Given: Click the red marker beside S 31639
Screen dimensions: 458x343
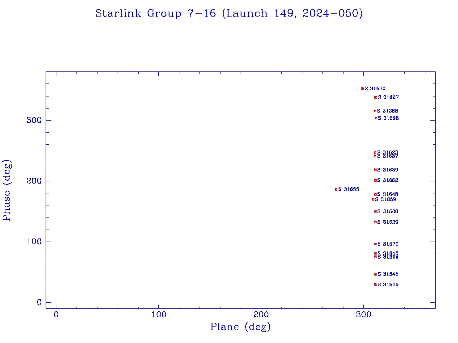Looking at the screenshot, I should click(375, 170).
